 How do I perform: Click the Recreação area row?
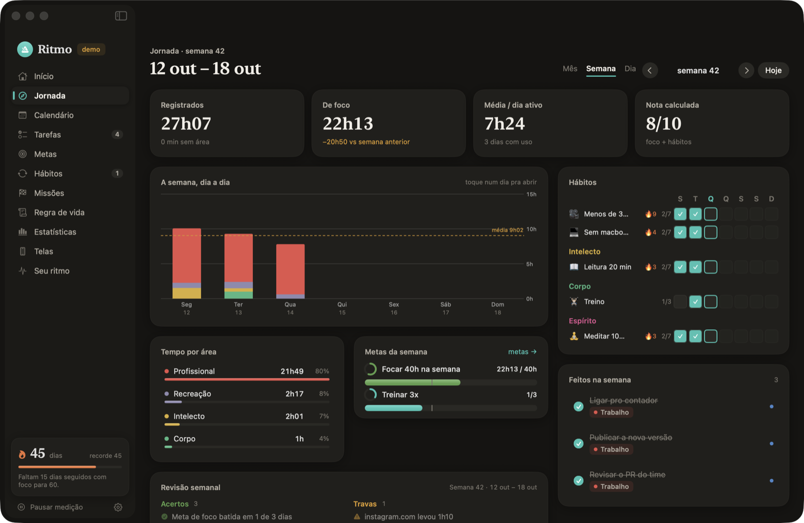tap(247, 396)
